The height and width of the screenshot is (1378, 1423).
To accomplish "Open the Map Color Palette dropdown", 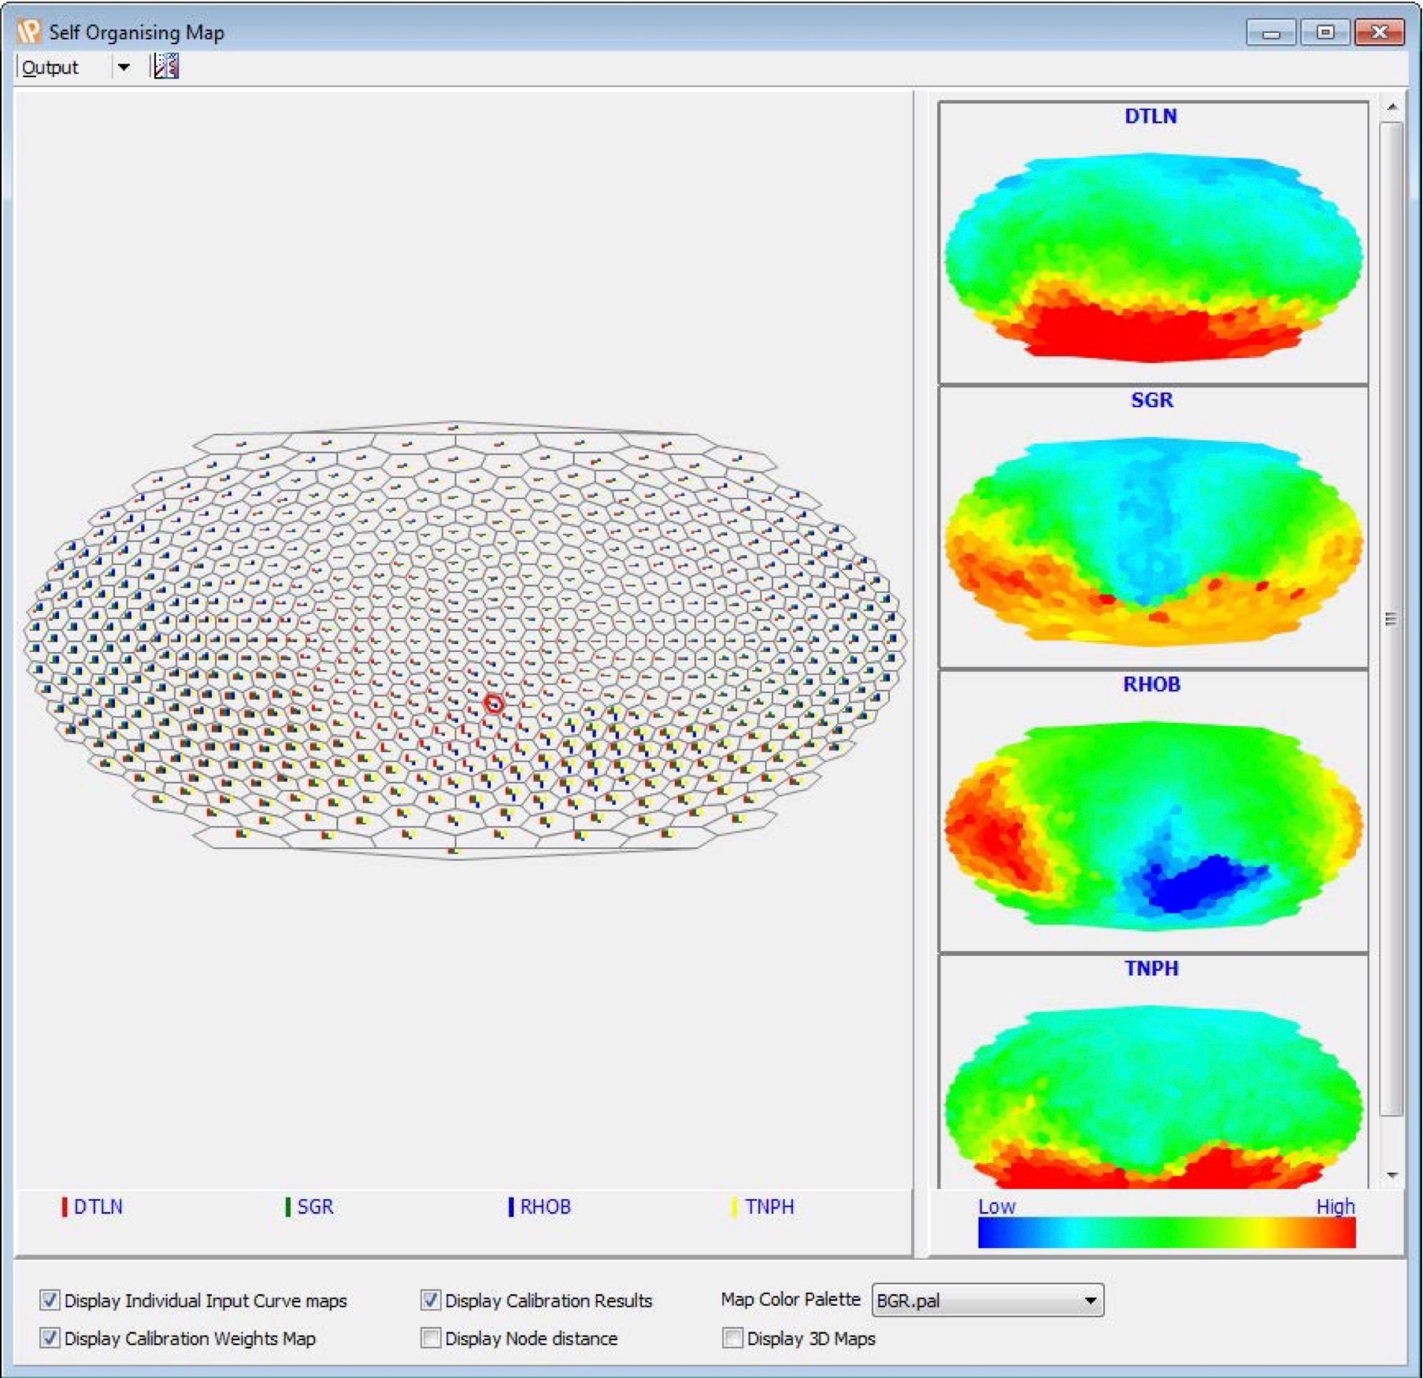I will (1093, 1300).
